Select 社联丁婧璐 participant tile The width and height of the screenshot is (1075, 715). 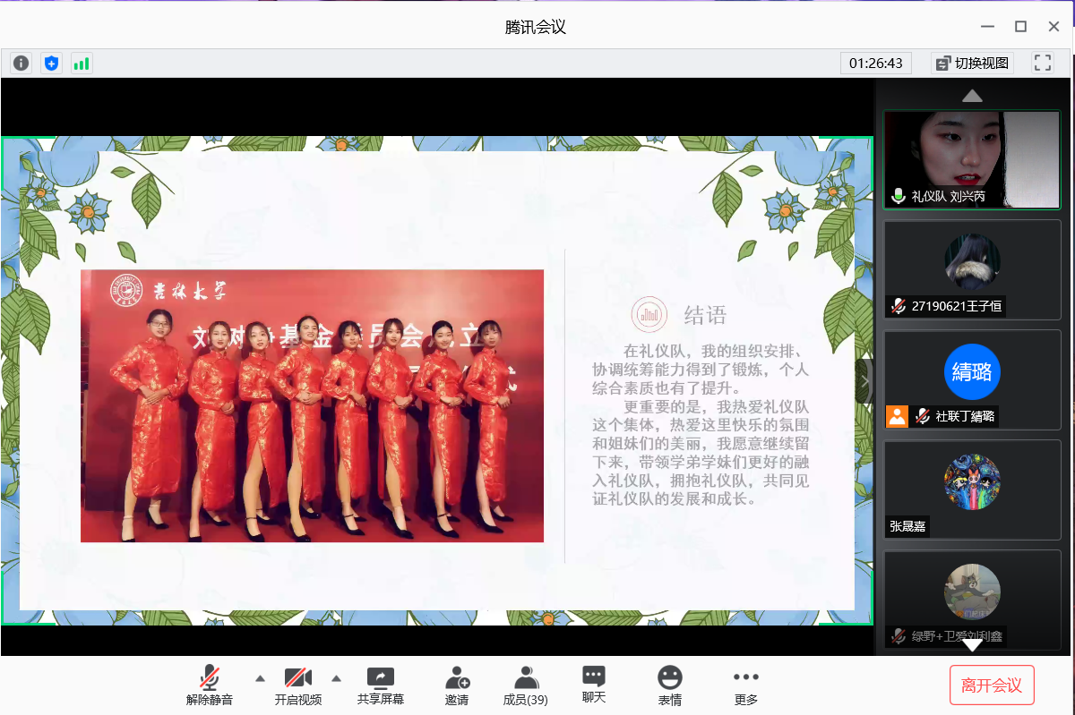point(972,380)
